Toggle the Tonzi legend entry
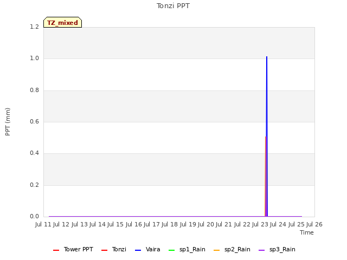Screen dimensions: 347x260 [114, 249]
